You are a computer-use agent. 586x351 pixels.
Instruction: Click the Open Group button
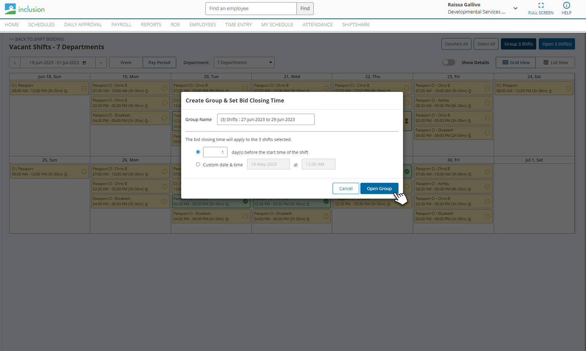pos(379,188)
